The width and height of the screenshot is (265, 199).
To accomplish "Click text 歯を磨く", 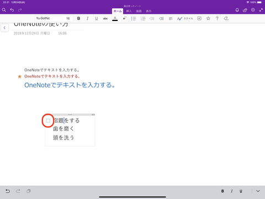I will 63,129.
